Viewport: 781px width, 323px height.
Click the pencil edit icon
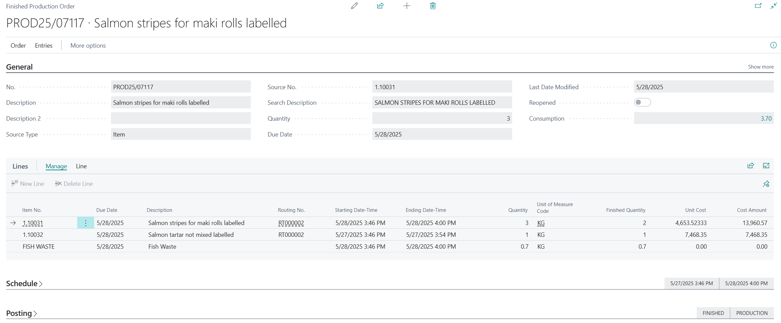(x=354, y=6)
